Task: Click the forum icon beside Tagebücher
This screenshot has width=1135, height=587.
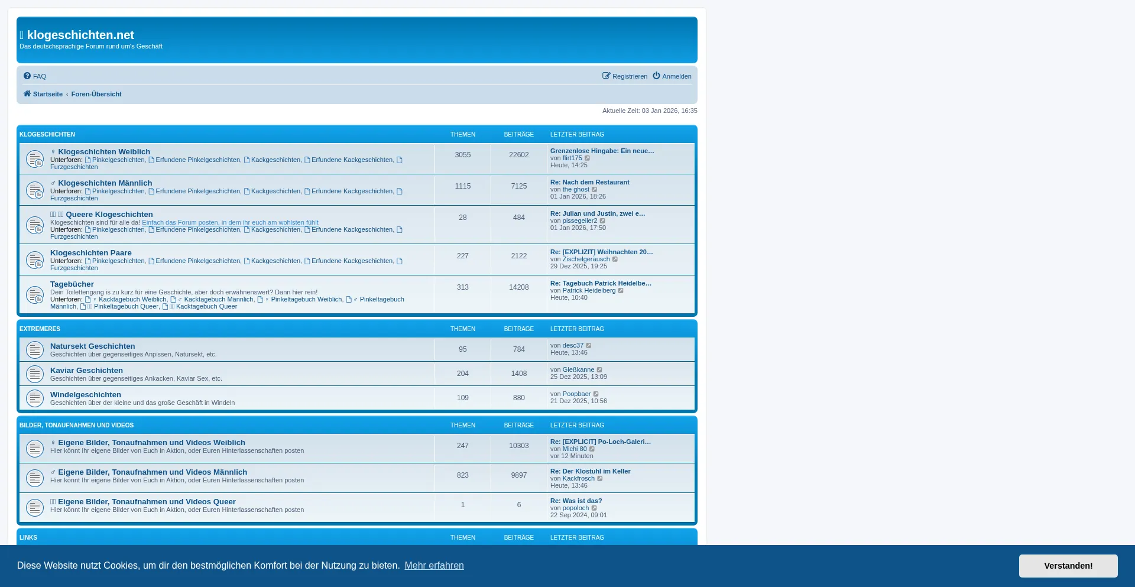Action: pos(35,295)
